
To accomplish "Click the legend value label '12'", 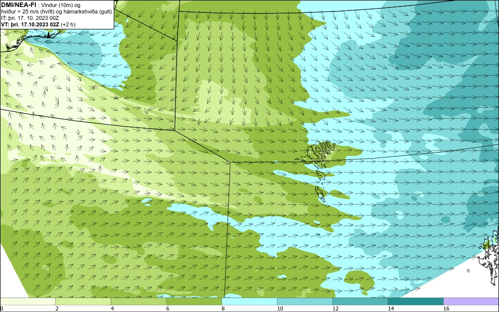I will pos(335,309).
